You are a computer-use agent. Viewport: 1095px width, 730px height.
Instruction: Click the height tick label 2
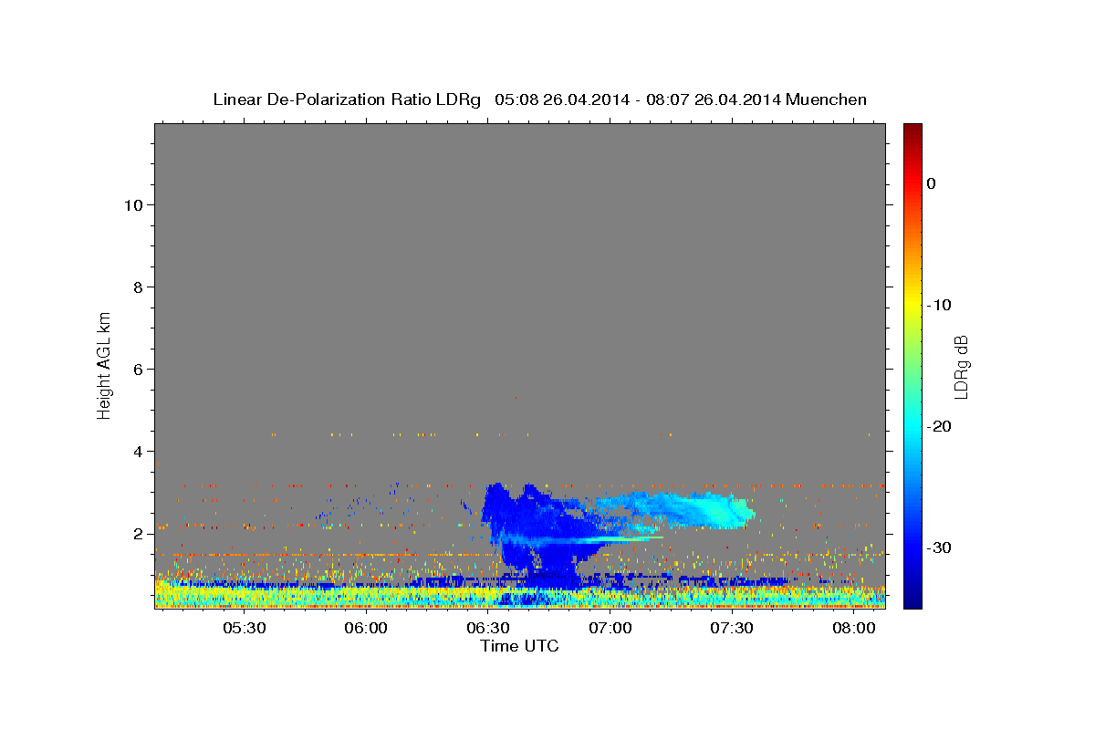(x=139, y=533)
